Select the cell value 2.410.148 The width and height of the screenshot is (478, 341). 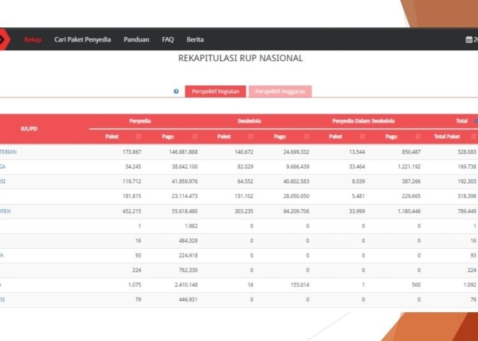click(x=186, y=285)
